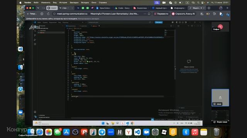Open Notes app in the Dock
The height and width of the screenshot is (138, 247).
[x=204, y=132]
